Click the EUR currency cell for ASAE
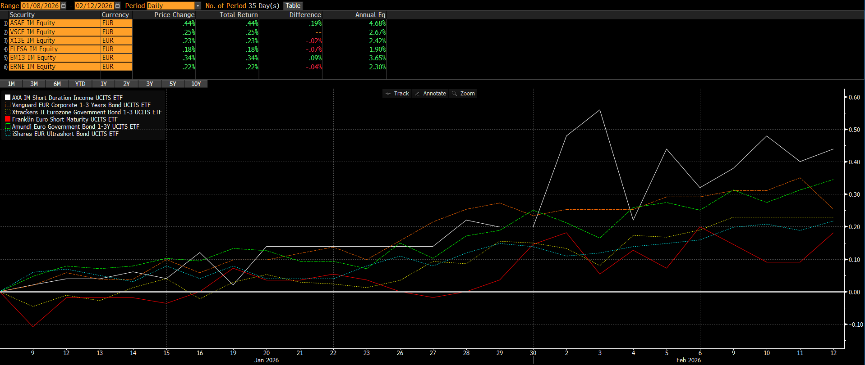 116,23
